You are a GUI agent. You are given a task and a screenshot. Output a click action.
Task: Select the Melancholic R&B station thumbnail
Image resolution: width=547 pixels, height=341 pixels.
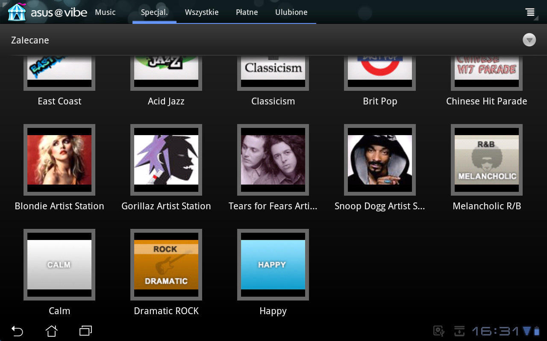click(x=487, y=160)
